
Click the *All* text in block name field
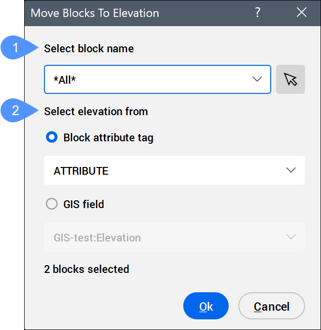tap(65, 79)
